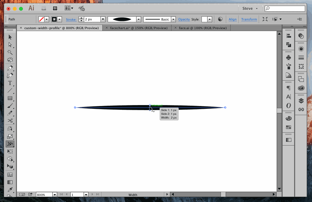Viewport: 312px width, 202px height.
Task: Open the Stroke panel icon
Action: [301, 58]
